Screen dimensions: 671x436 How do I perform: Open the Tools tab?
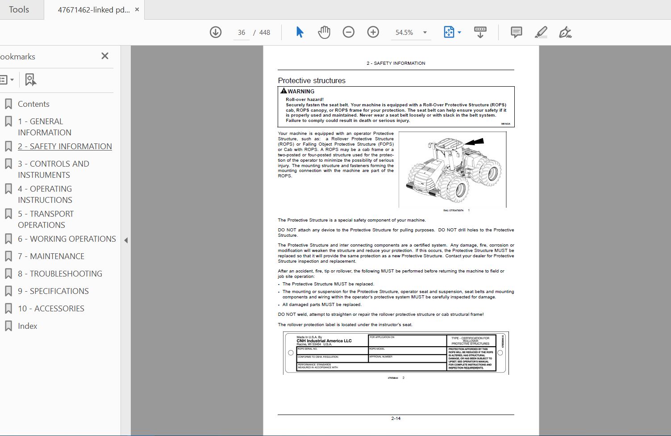[x=19, y=9]
